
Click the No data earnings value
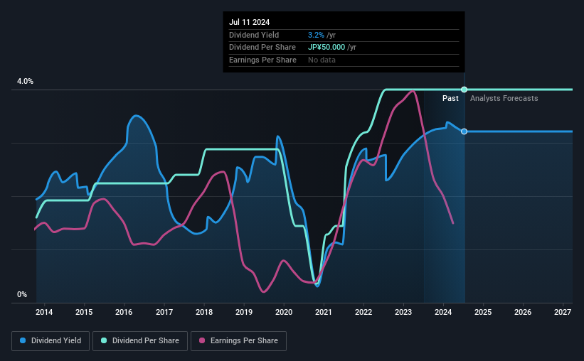point(322,60)
